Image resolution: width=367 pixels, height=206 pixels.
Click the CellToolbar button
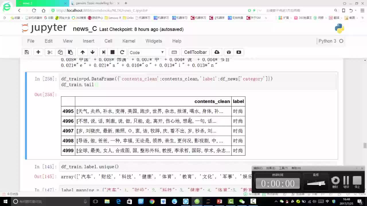click(195, 52)
